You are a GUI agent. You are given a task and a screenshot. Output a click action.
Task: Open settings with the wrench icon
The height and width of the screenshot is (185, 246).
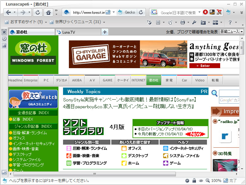coord(194,22)
